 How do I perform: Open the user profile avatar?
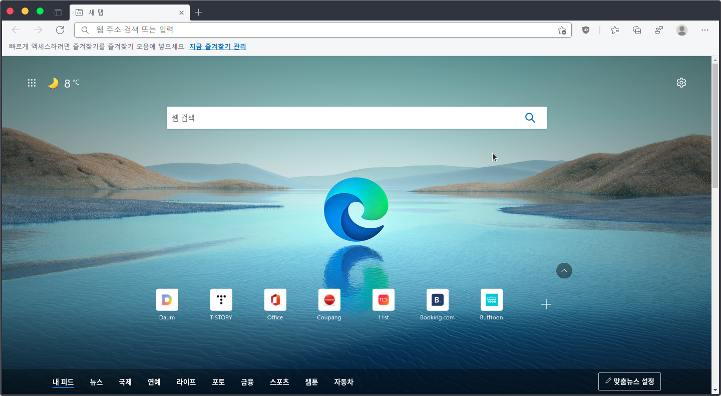(x=682, y=30)
